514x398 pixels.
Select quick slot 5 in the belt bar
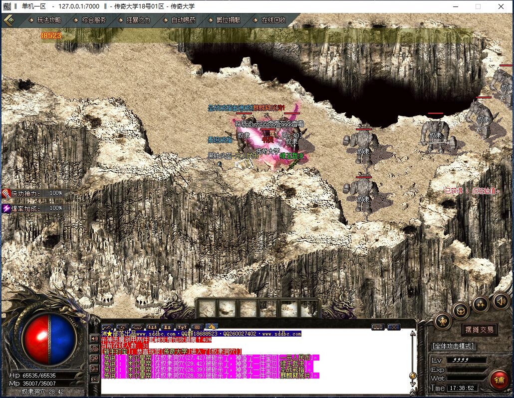coord(289,309)
